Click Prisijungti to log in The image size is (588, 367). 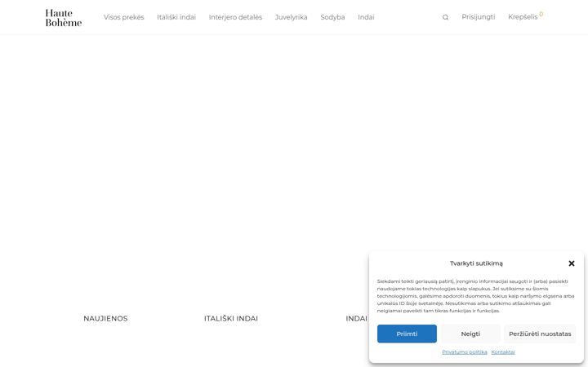pos(478,17)
